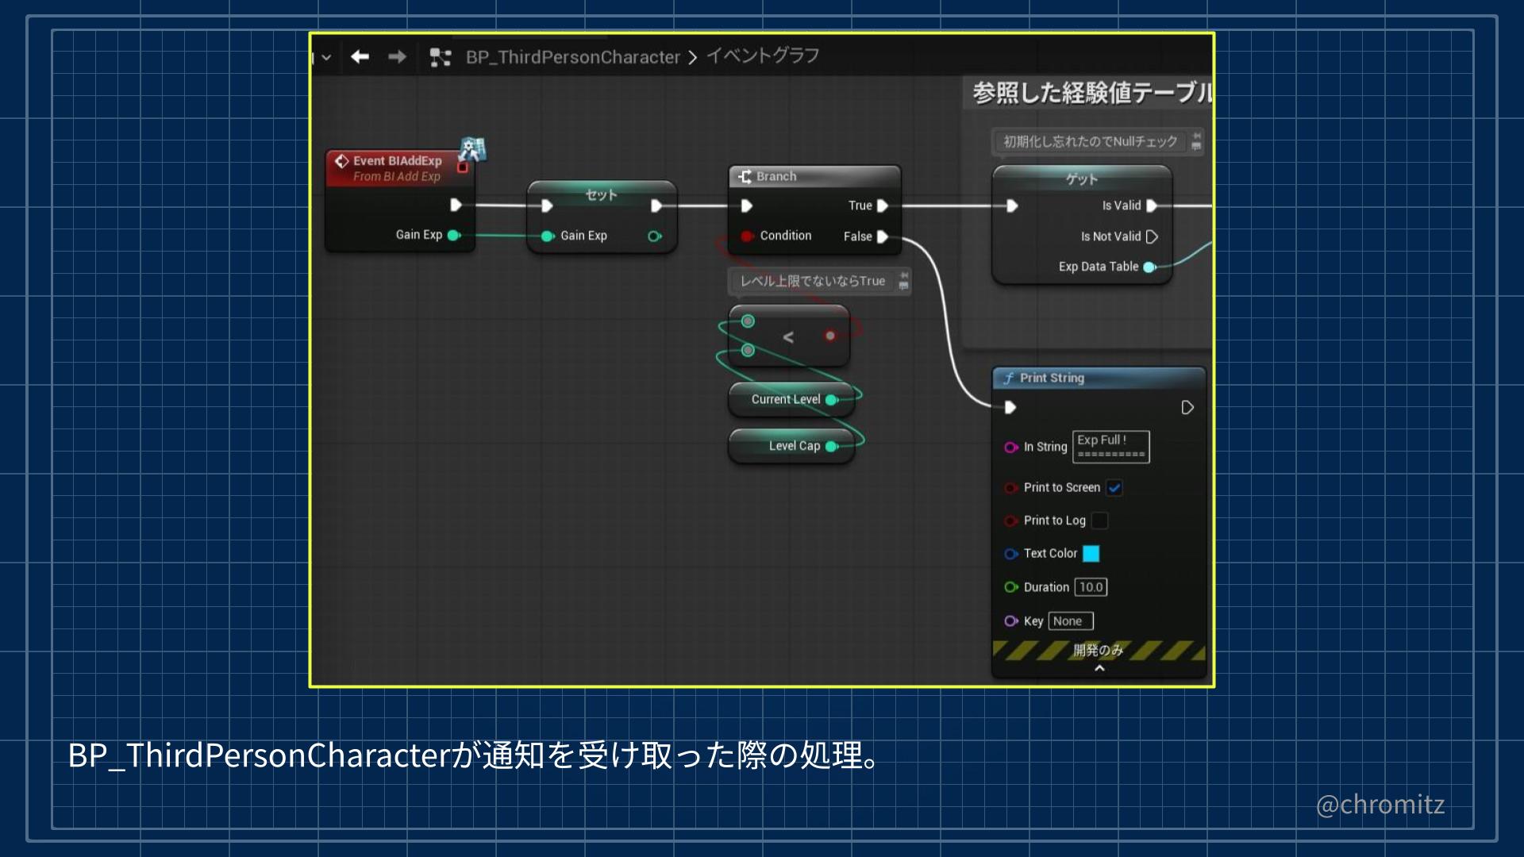This screenshot has height=857, width=1524.
Task: Click the exec output pin on Event BlAddExp
Action: click(456, 205)
